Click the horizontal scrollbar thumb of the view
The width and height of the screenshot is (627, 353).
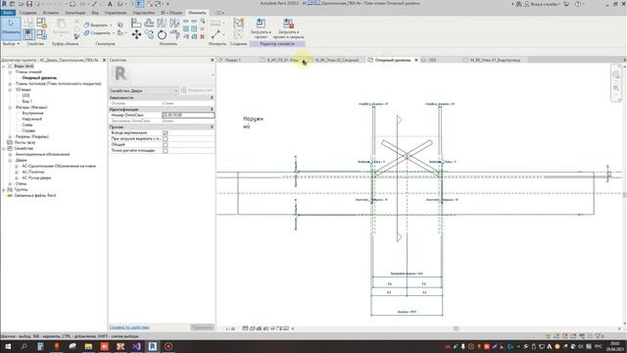pyautogui.click(x=457, y=328)
